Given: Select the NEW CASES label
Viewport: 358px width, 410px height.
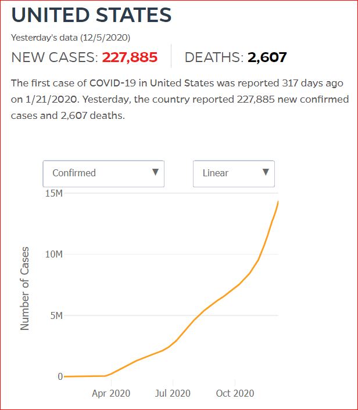Looking at the screenshot, I should coord(55,57).
